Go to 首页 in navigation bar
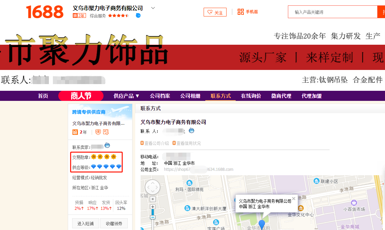 [43, 96]
